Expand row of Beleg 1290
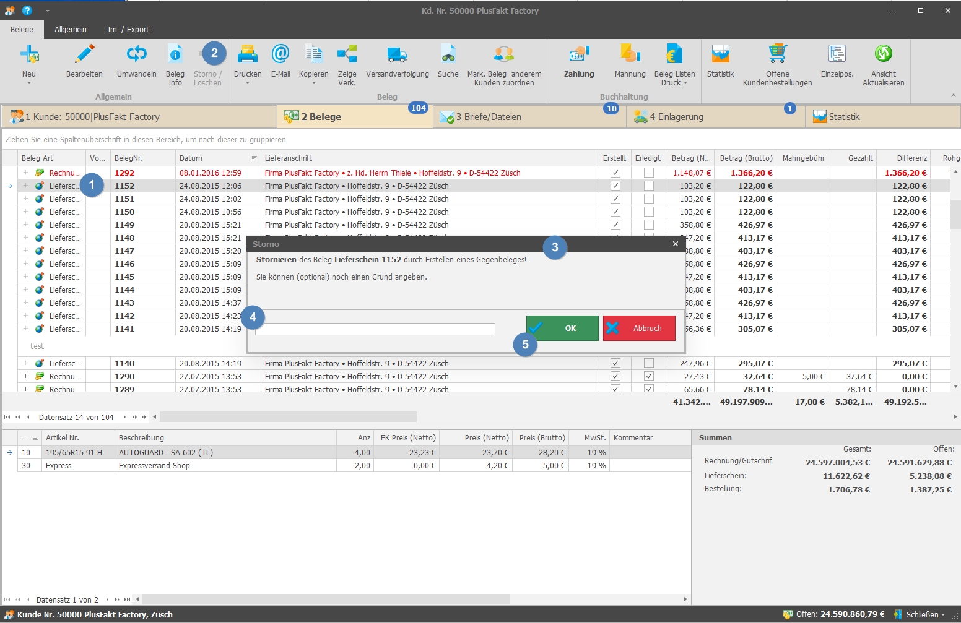This screenshot has height=623, width=961. (x=25, y=376)
